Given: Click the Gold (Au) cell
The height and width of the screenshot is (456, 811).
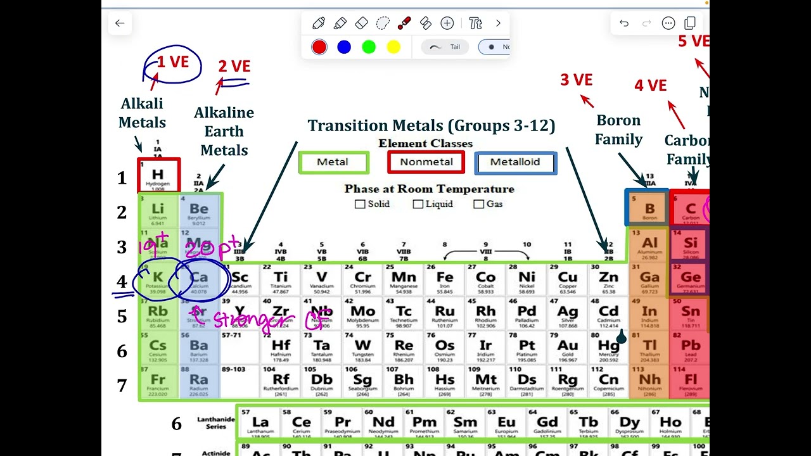Looking at the screenshot, I should (568, 348).
